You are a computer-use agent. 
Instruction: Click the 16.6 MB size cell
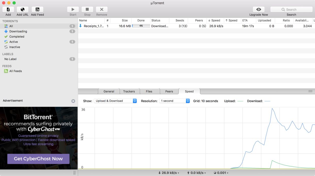click(x=125, y=26)
